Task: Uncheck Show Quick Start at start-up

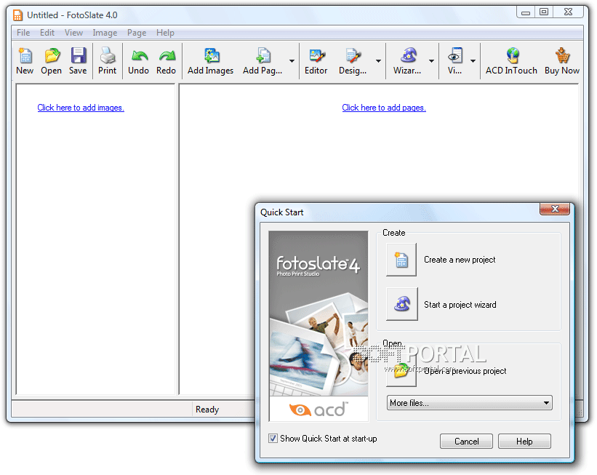Action: click(273, 439)
